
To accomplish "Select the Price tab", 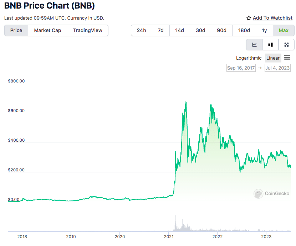I will tap(16, 30).
